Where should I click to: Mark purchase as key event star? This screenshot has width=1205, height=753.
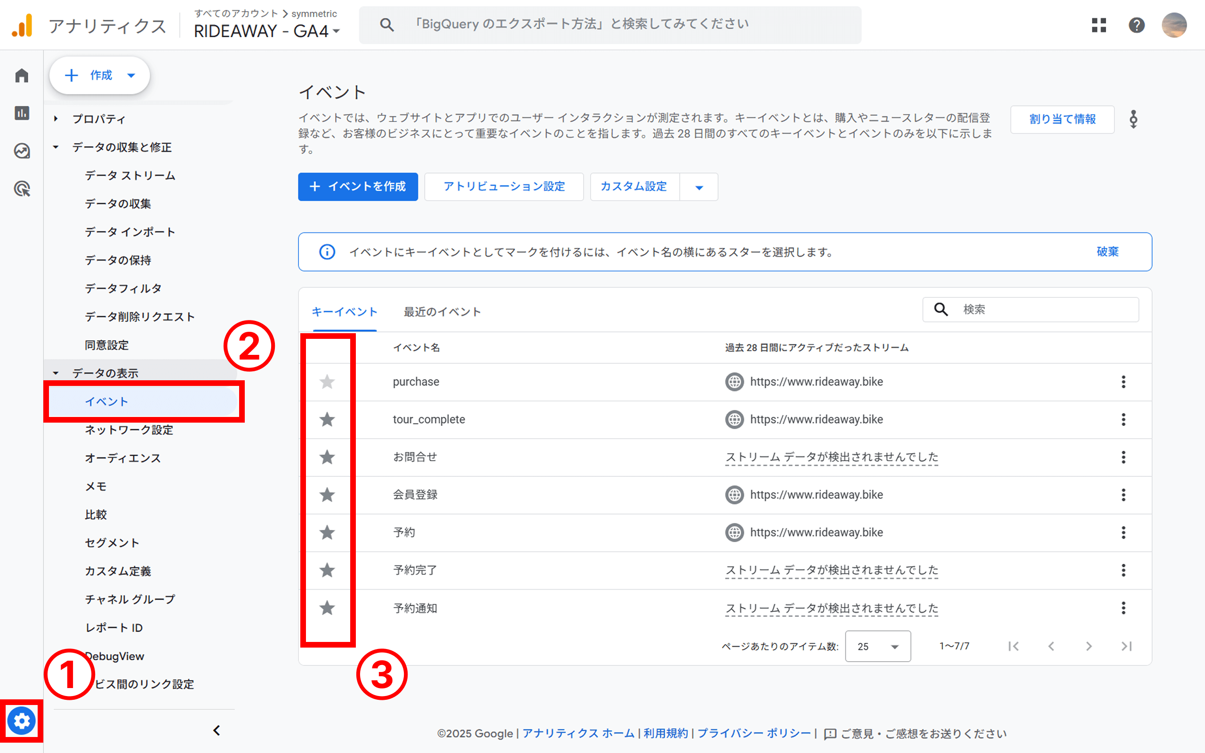(327, 382)
